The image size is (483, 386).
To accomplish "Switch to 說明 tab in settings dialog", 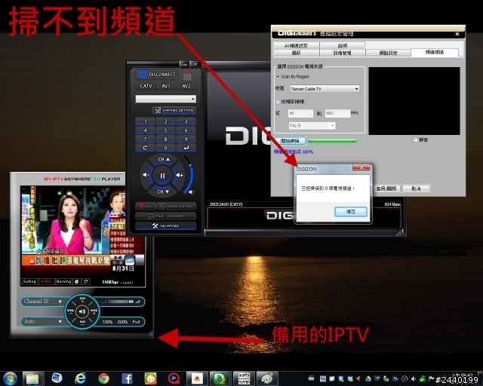I will point(342,46).
